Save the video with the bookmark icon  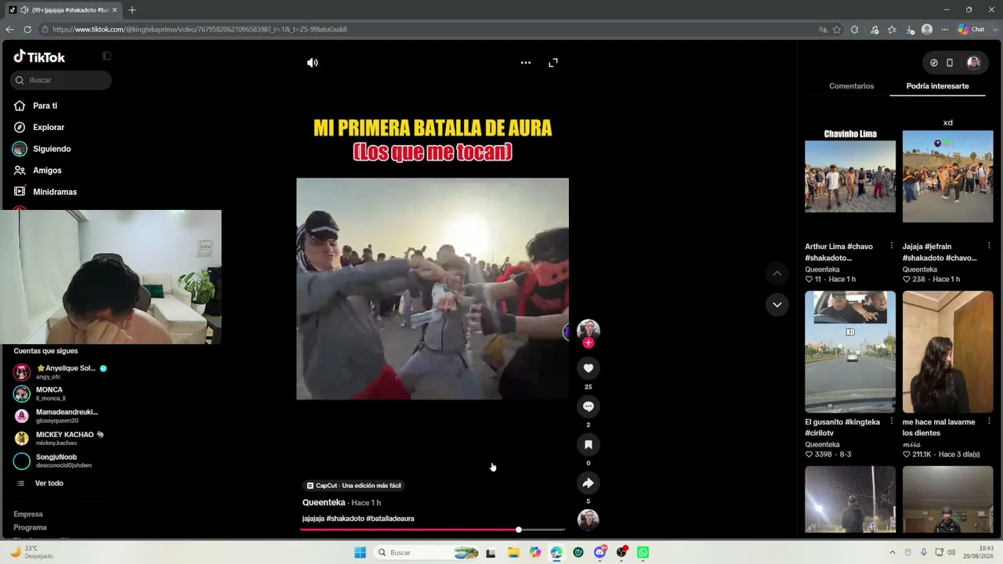(588, 444)
